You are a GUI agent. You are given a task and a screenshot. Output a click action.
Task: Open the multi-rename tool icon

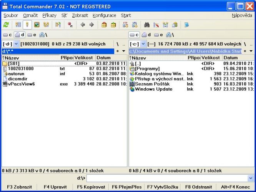[156, 25]
